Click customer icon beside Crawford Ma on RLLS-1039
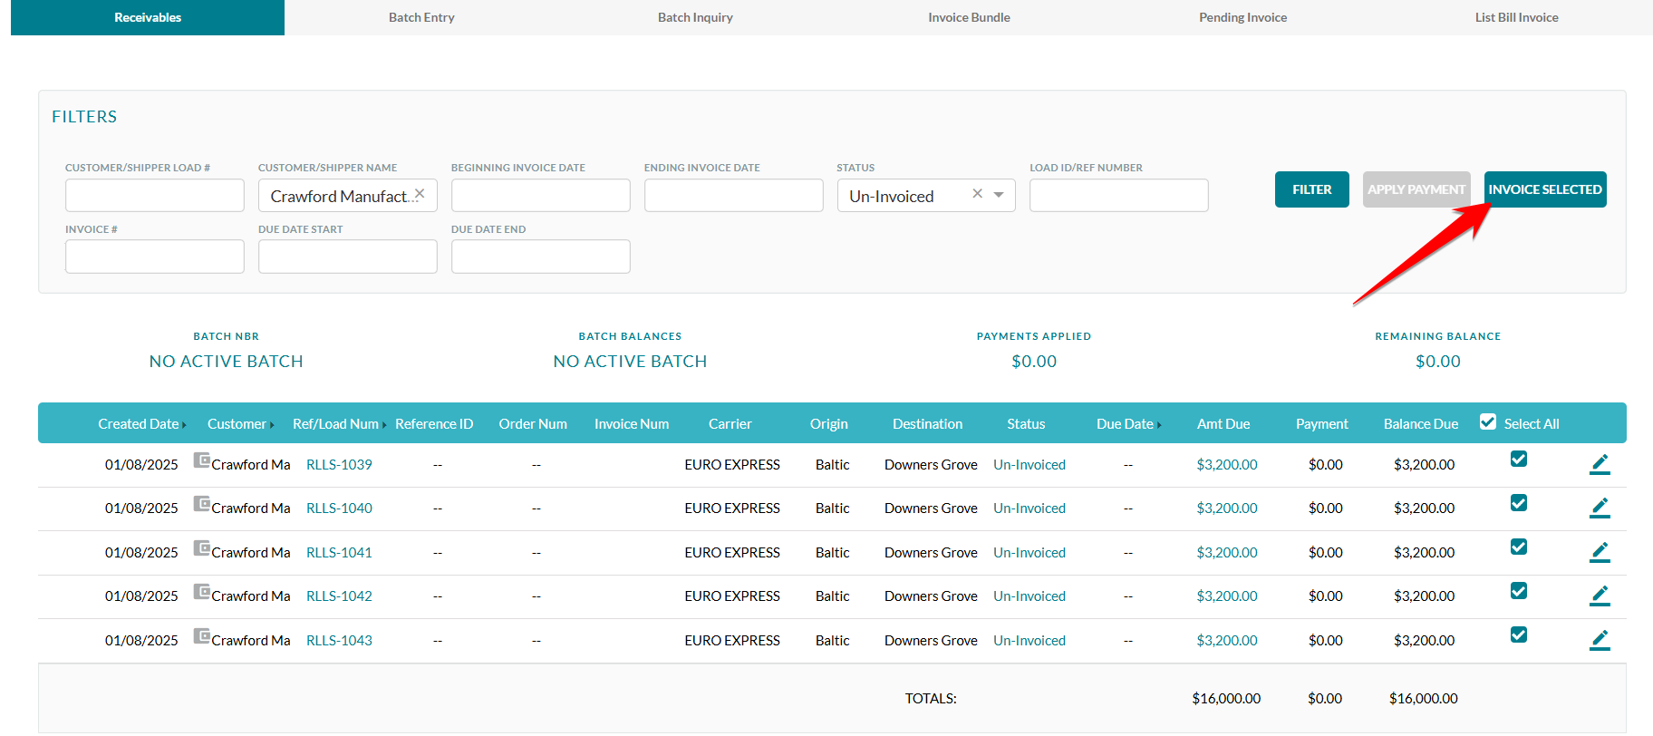The image size is (1653, 736). [x=202, y=460]
